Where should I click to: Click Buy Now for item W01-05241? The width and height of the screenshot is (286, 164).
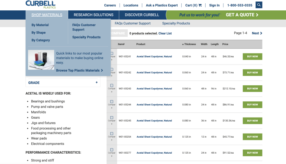[x=252, y=56]
